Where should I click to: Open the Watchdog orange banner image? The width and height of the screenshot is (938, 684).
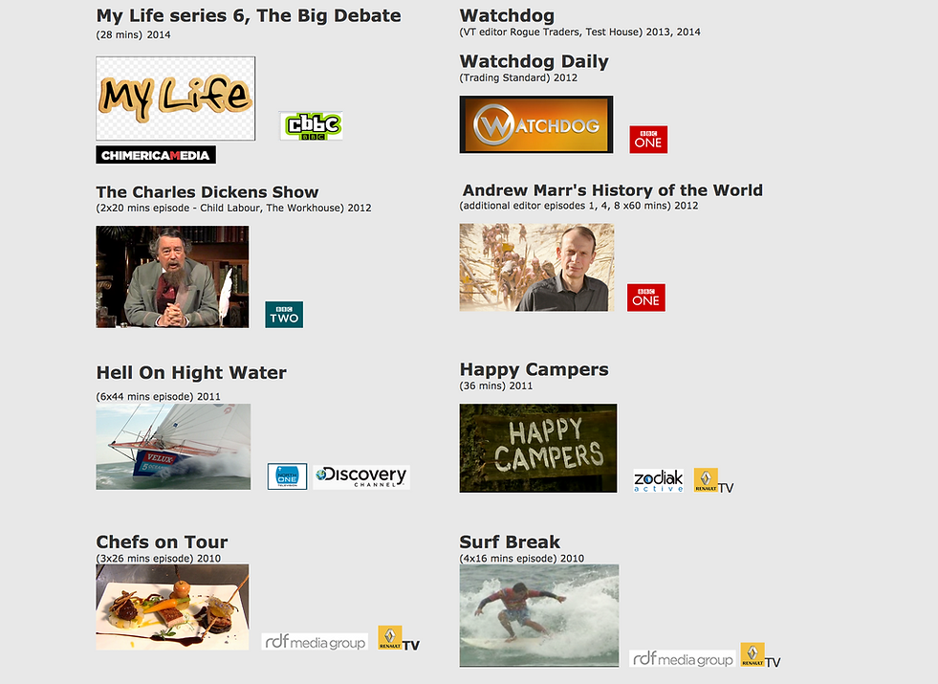[536, 124]
